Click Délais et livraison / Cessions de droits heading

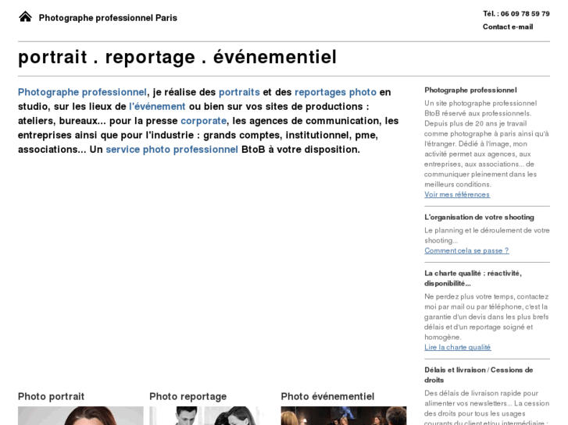click(478, 375)
